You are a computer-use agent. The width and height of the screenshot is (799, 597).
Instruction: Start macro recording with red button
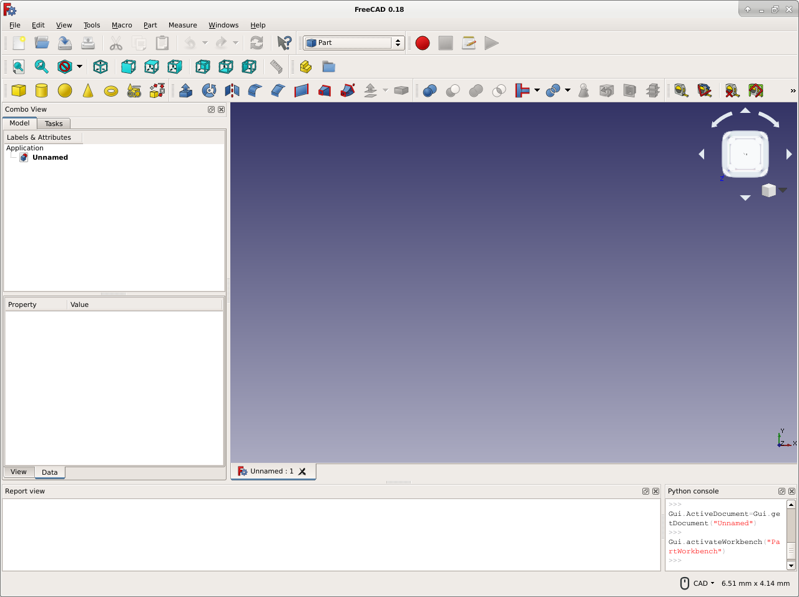(x=423, y=43)
